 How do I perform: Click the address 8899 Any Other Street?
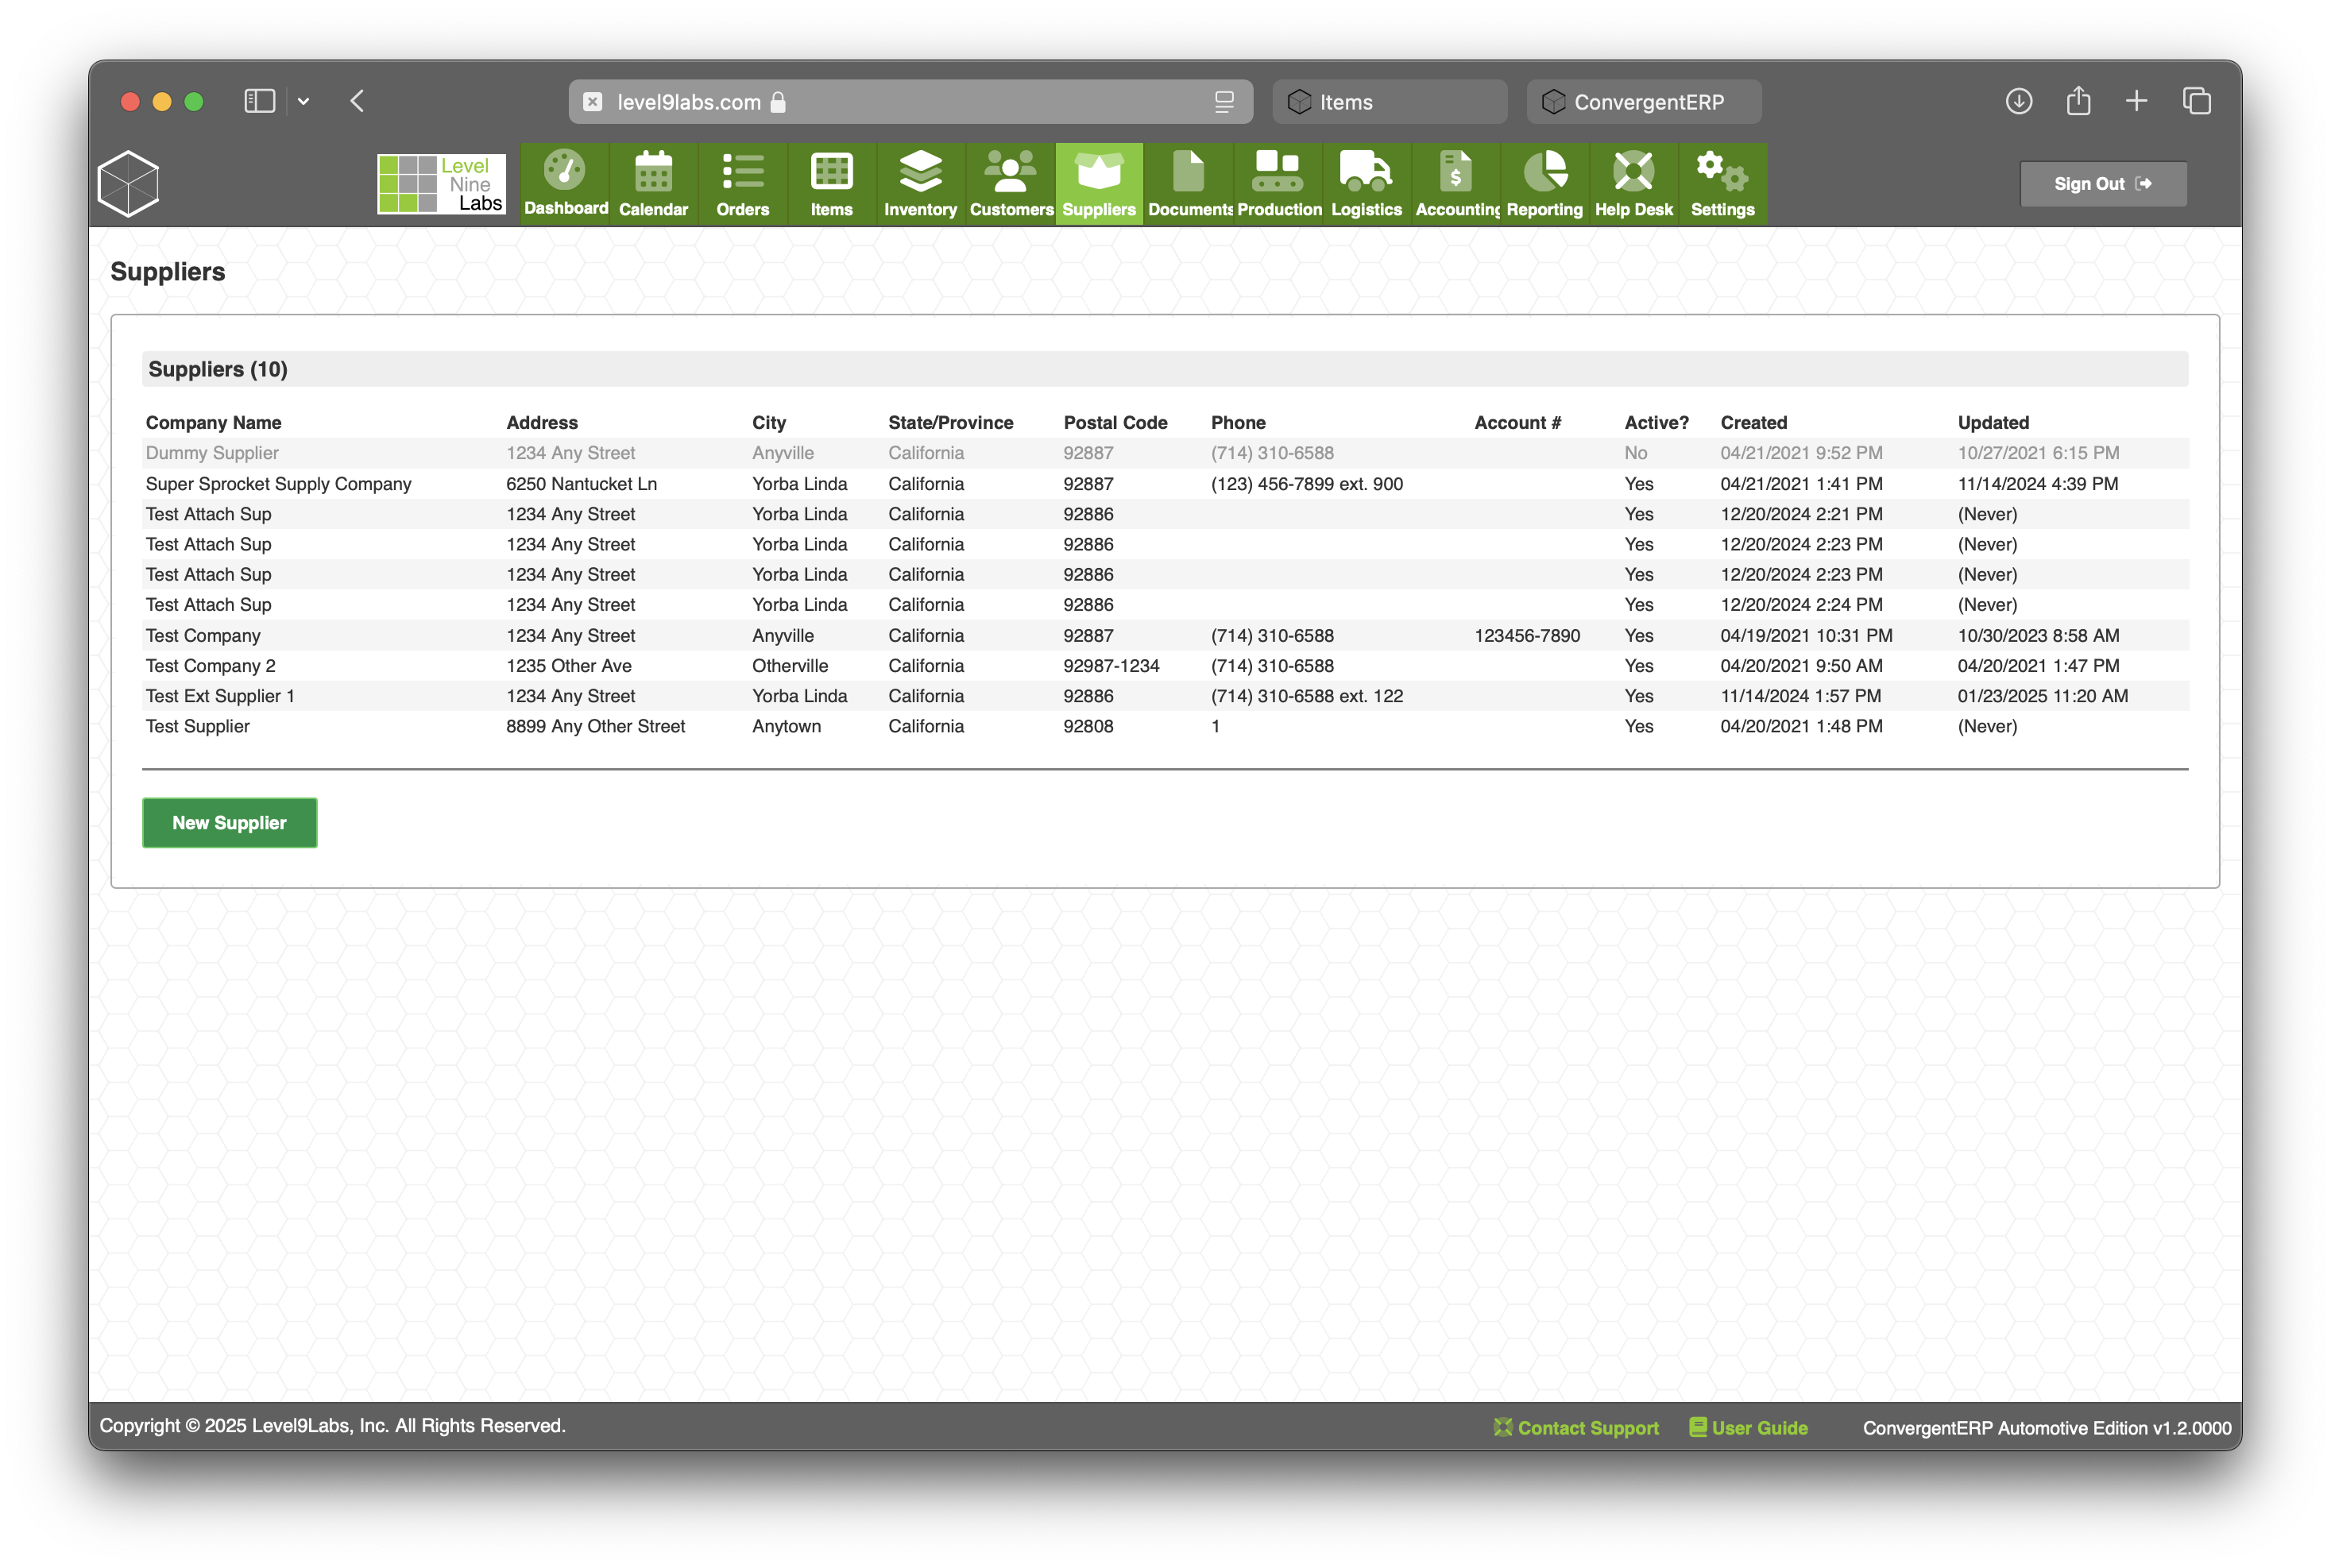point(596,727)
